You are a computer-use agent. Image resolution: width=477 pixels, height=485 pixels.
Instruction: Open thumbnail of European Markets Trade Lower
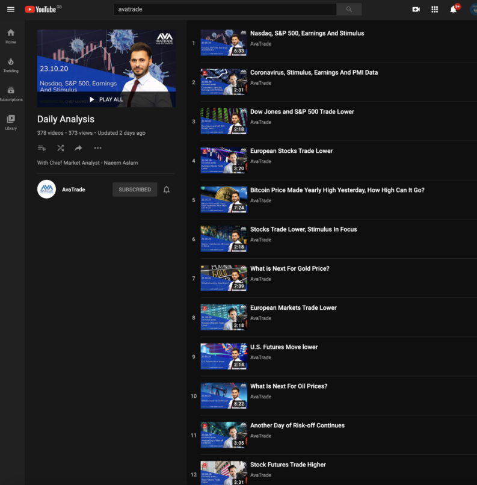coord(224,317)
